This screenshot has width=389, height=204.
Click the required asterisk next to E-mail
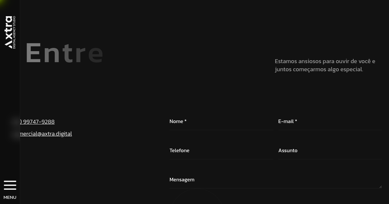pos(296,121)
